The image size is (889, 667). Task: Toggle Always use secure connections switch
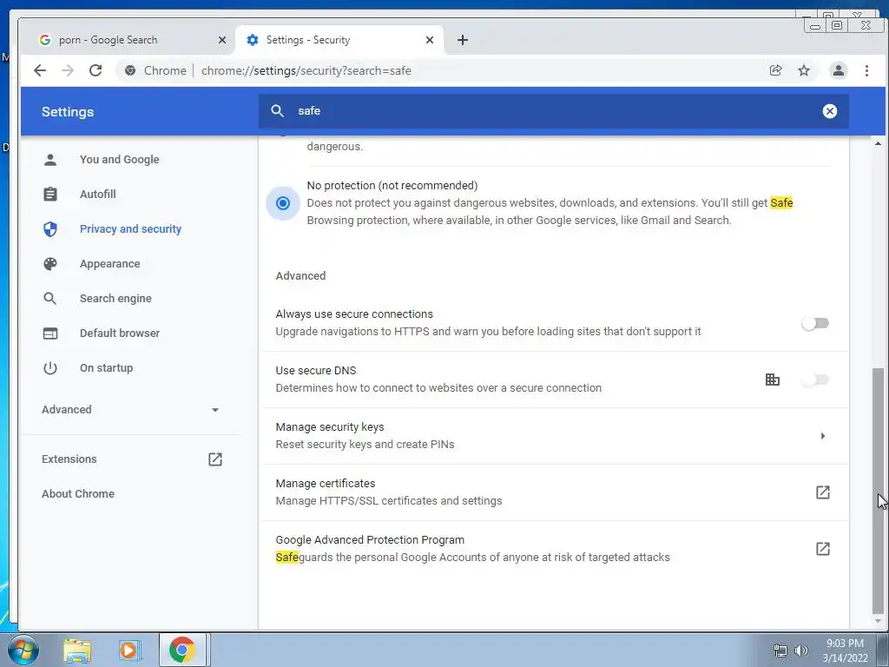click(815, 323)
